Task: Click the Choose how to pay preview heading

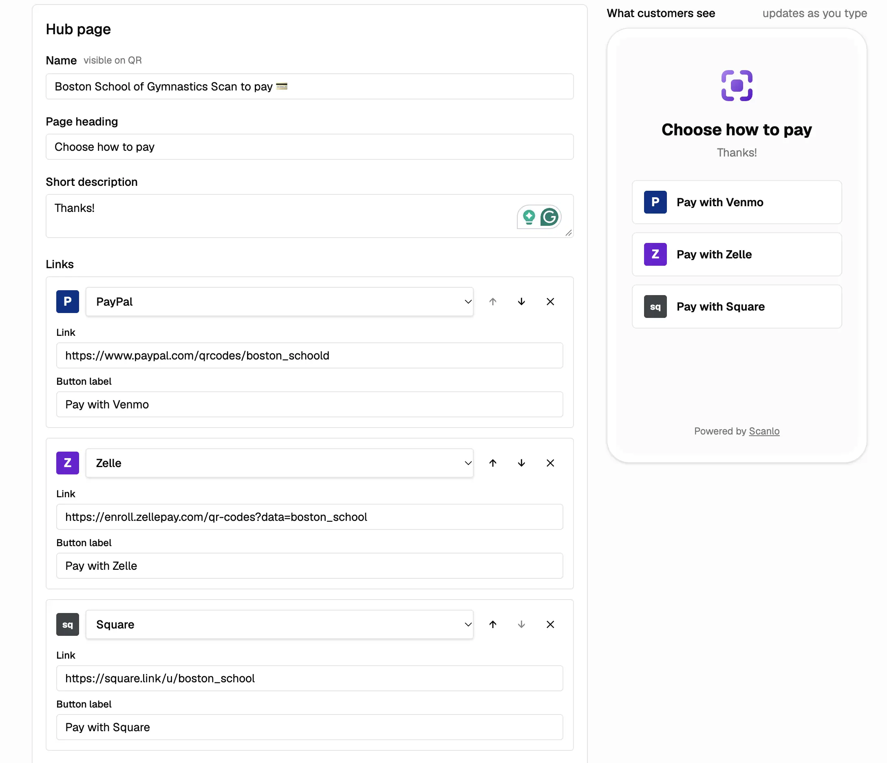Action: coord(737,130)
